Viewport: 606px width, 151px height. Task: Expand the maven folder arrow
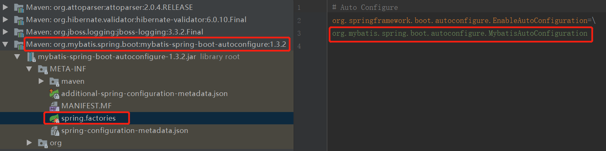point(41,81)
